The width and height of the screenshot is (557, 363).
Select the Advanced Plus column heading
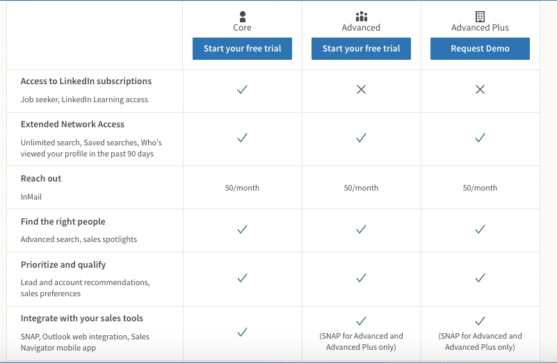tap(480, 28)
